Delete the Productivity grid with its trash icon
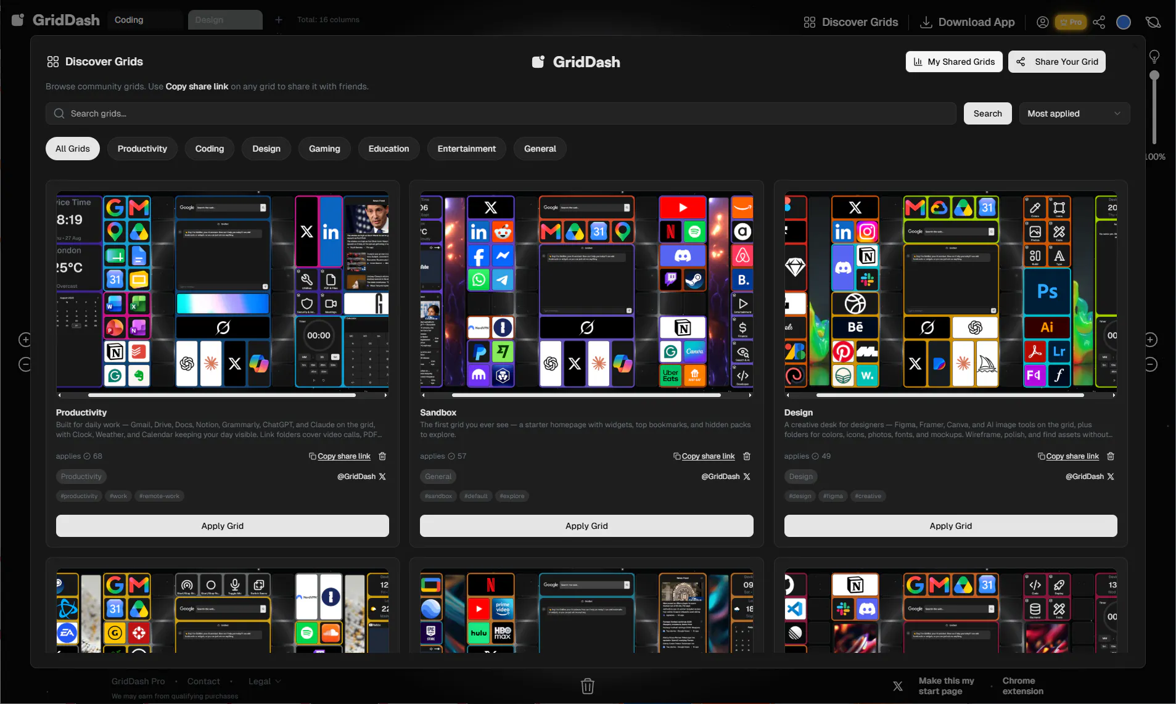Viewport: 1176px width, 704px height. coord(382,456)
